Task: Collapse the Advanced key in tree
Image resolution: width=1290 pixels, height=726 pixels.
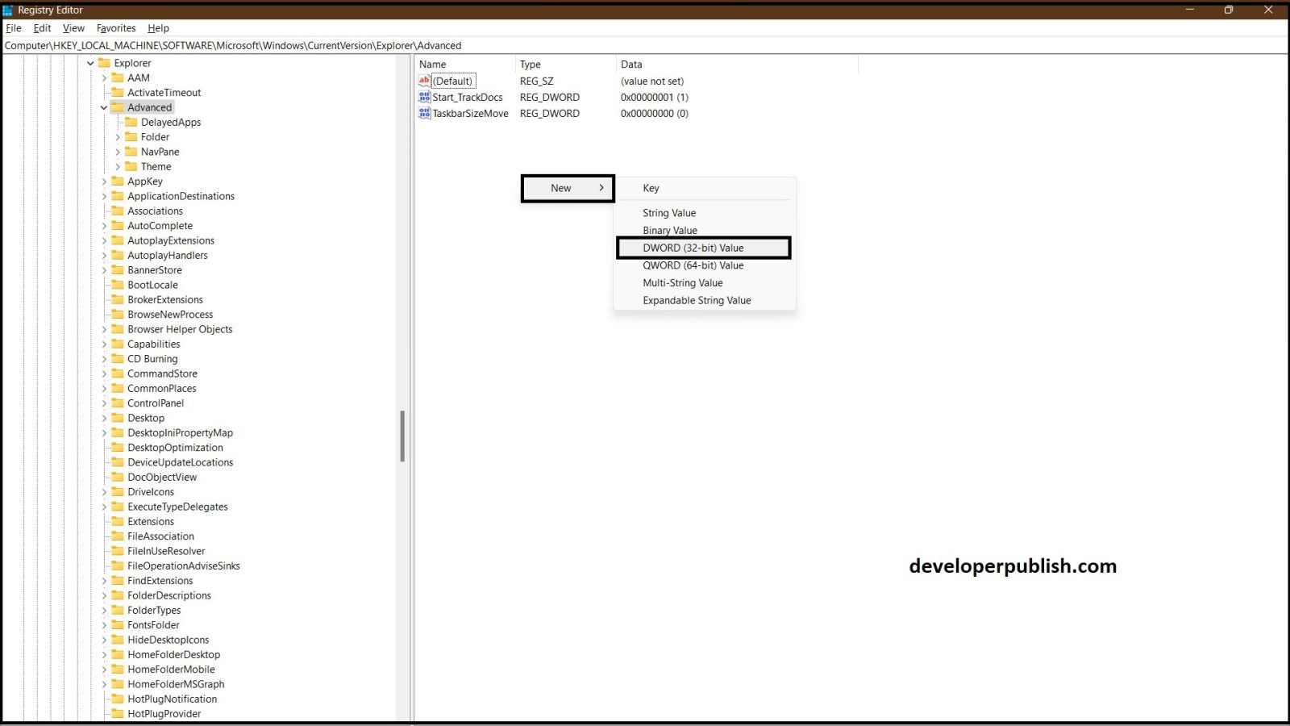Action: pos(104,107)
